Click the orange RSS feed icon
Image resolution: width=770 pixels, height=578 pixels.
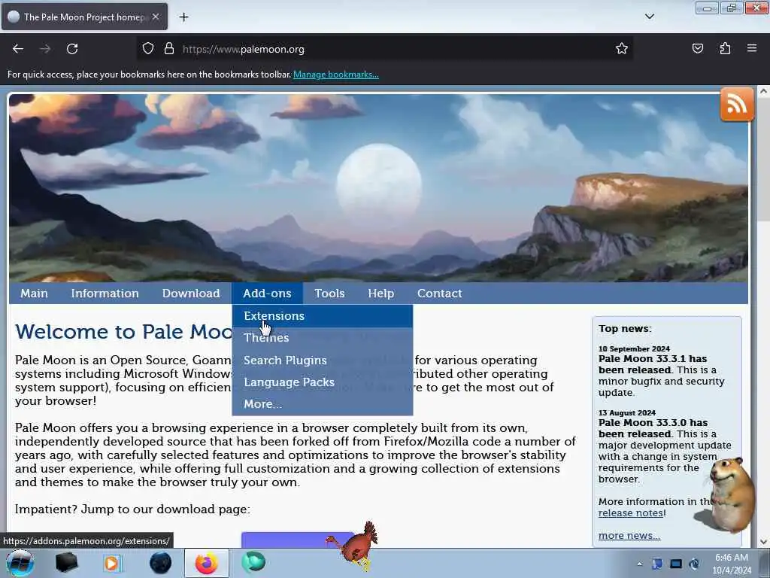coord(737,104)
